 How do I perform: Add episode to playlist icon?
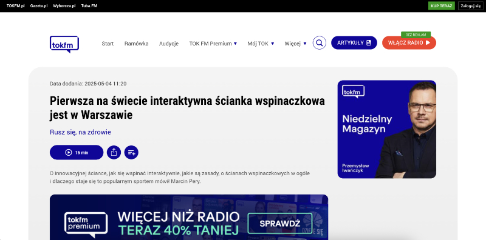tap(131, 152)
